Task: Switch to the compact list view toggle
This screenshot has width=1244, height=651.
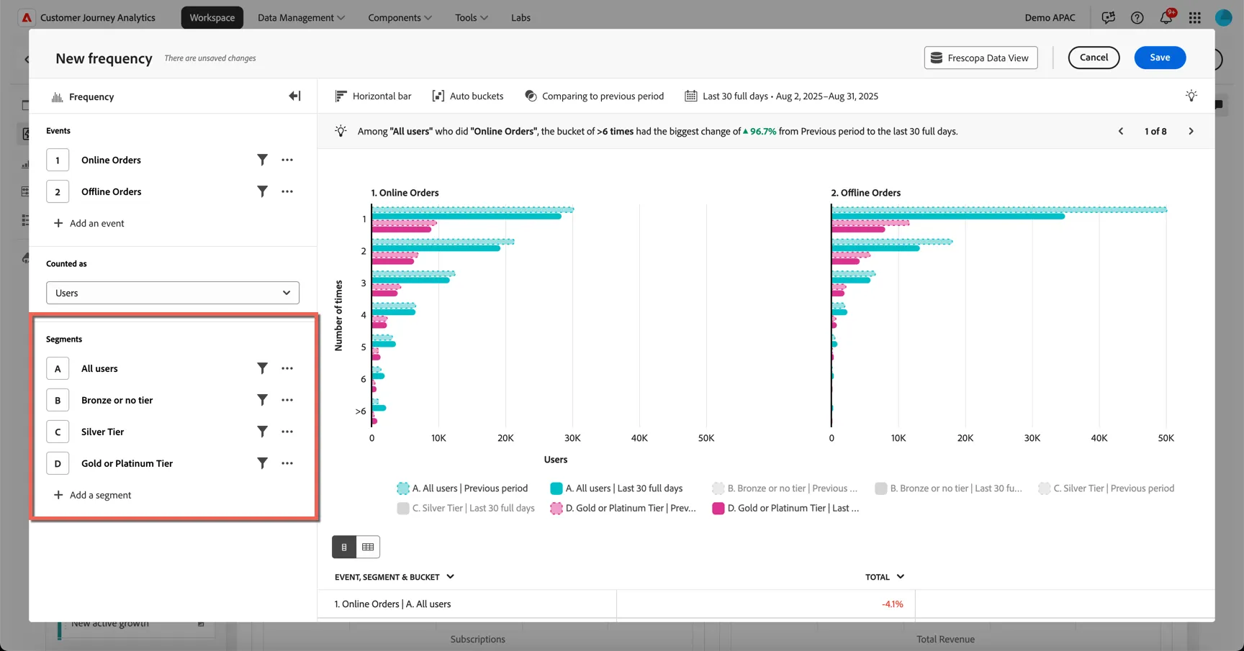Action: pos(344,547)
